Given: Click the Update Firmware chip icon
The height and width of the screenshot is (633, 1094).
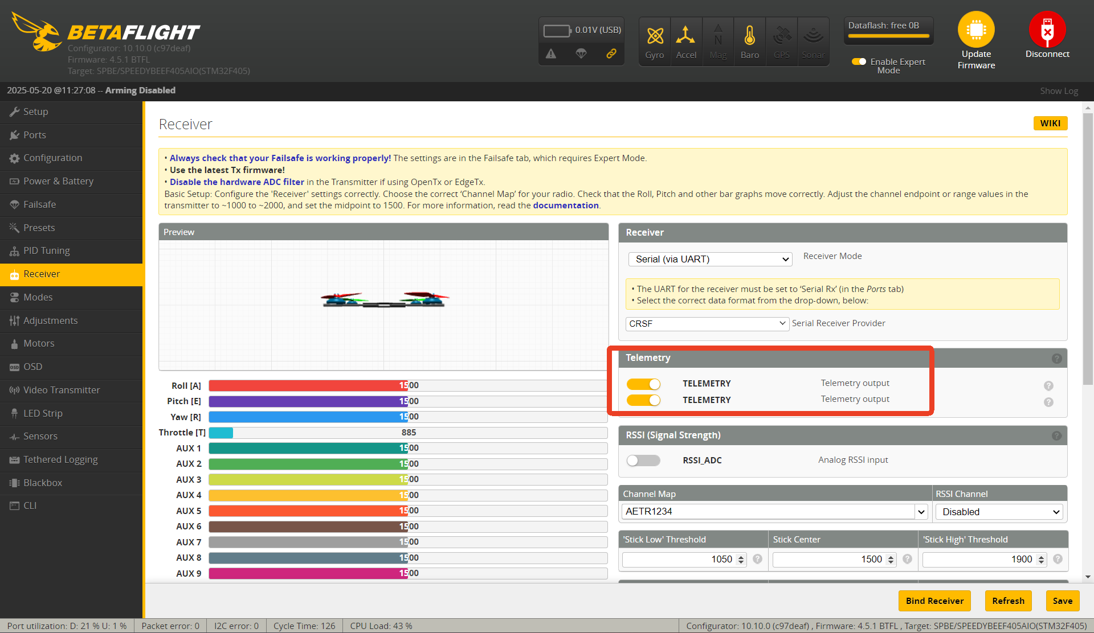Looking at the screenshot, I should (x=976, y=30).
